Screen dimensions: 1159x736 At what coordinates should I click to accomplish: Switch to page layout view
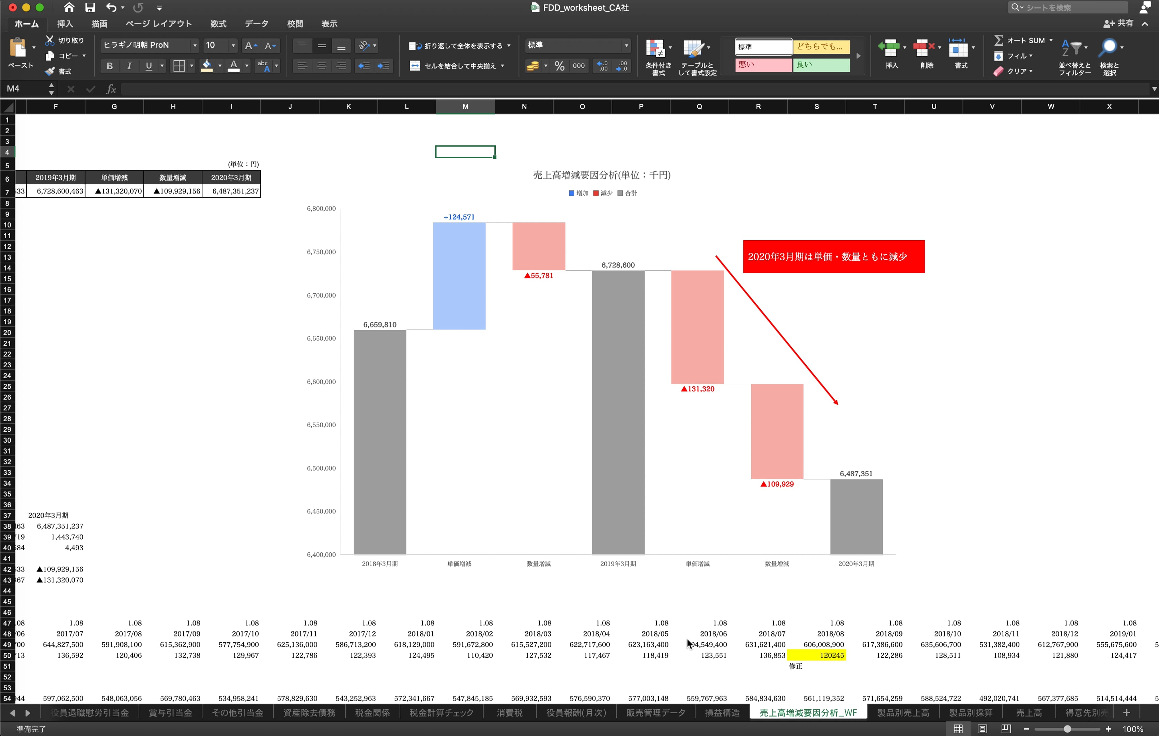982,729
